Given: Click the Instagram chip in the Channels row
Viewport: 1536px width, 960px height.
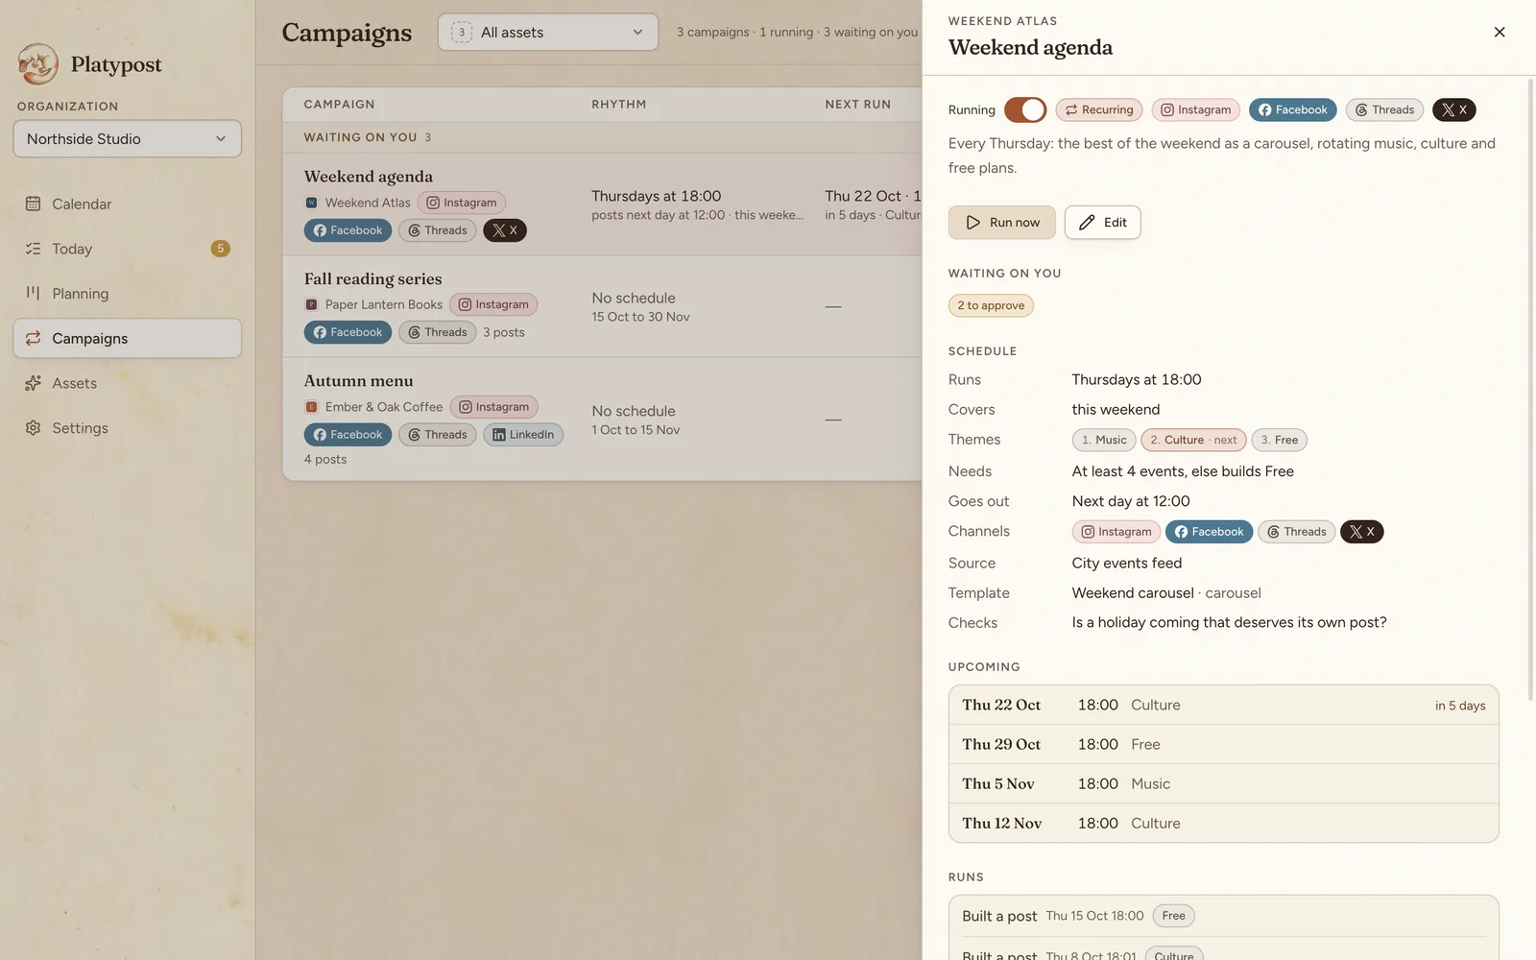Looking at the screenshot, I should [1116, 532].
